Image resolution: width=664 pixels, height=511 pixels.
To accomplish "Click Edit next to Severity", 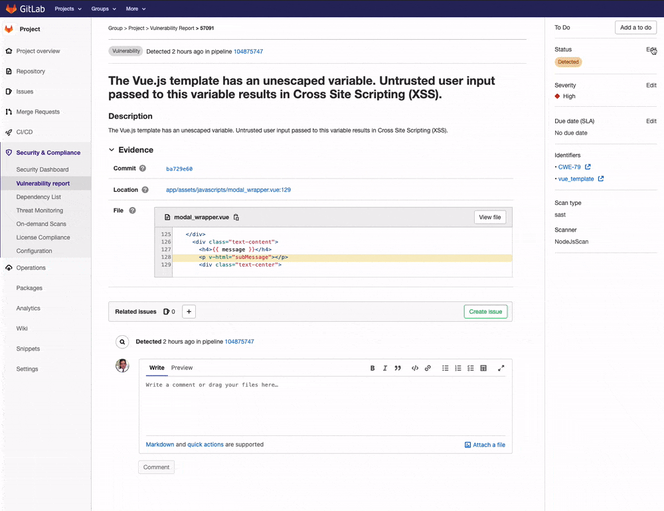I will click(x=650, y=85).
